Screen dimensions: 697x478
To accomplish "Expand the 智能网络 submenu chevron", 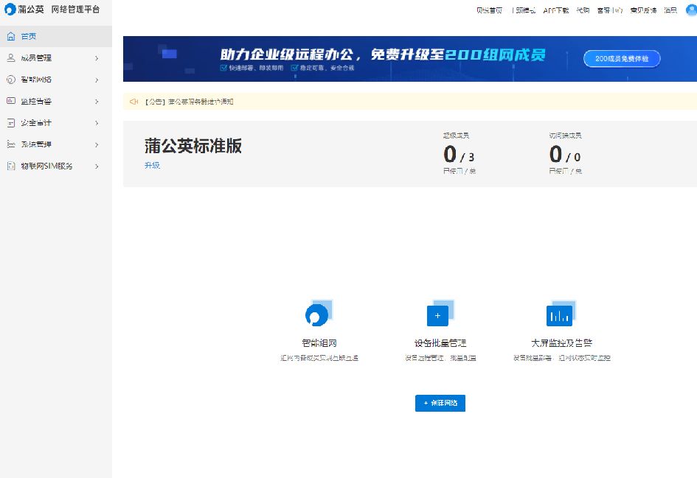I will [x=97, y=80].
